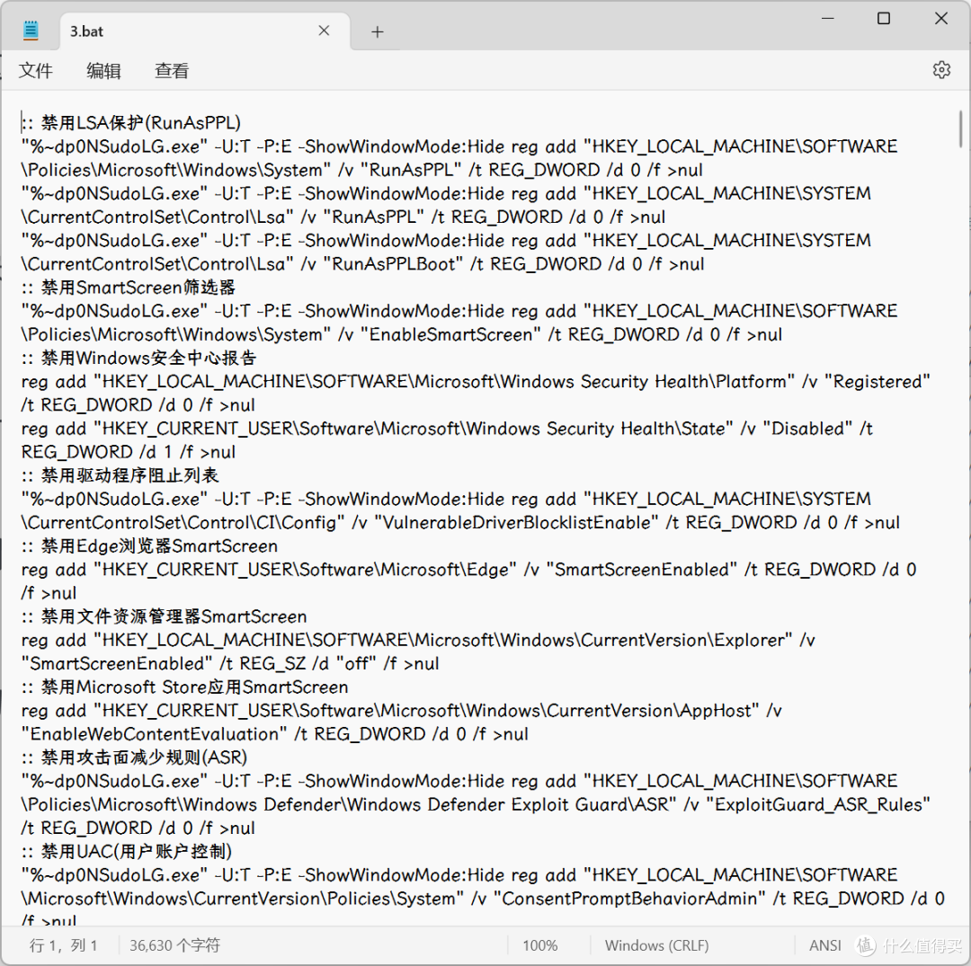
Task: Click comment line 禁用驱动程序阻止列表
Action: [120, 475]
